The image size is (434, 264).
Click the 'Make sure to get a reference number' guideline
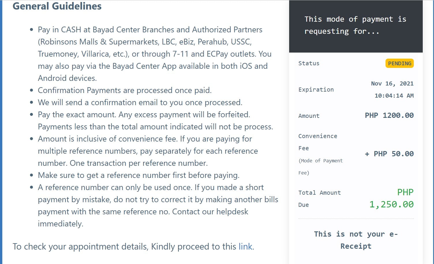click(139, 175)
